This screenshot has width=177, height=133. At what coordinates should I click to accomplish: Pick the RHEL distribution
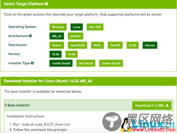point(98,45)
